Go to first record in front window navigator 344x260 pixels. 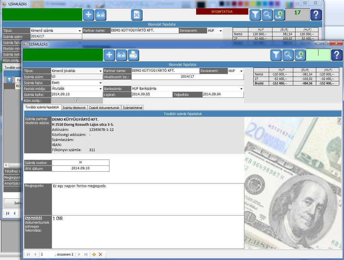[28, 254]
